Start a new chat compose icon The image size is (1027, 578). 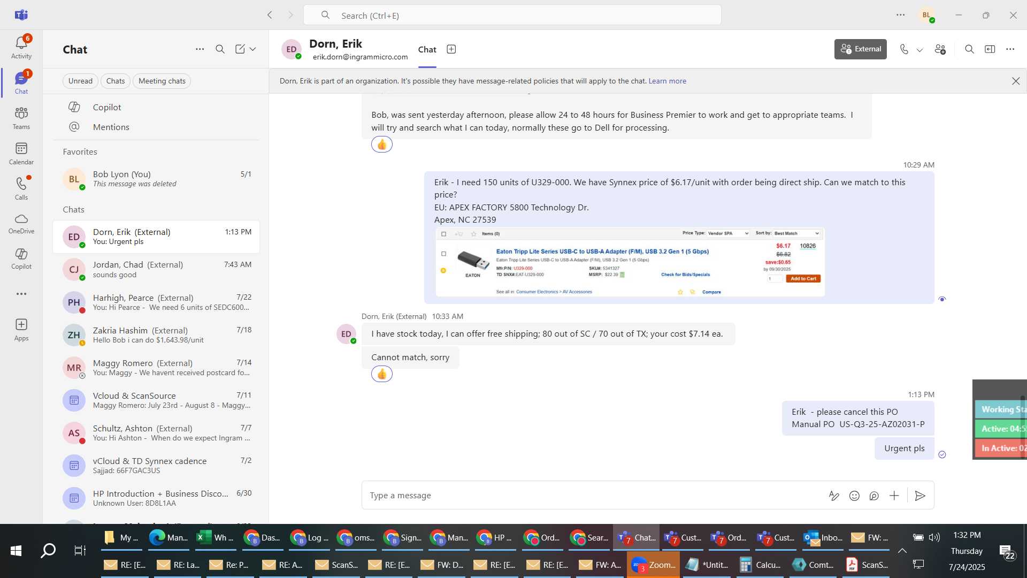240,49
